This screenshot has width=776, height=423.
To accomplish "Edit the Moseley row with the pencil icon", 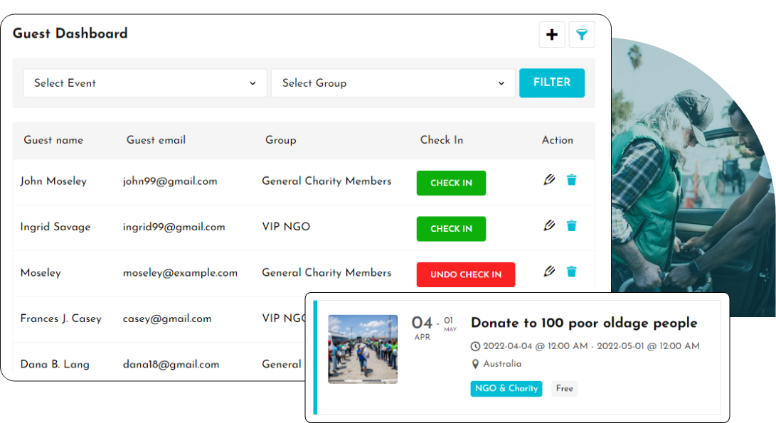I will (x=548, y=271).
